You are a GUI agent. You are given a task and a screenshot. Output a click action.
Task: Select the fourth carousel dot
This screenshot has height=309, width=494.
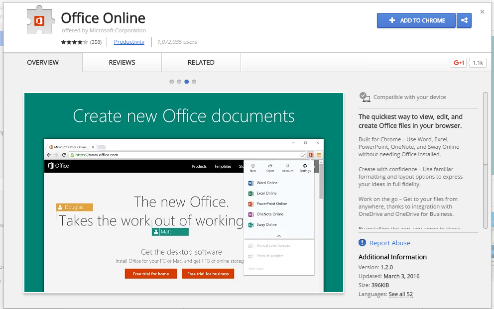point(194,82)
